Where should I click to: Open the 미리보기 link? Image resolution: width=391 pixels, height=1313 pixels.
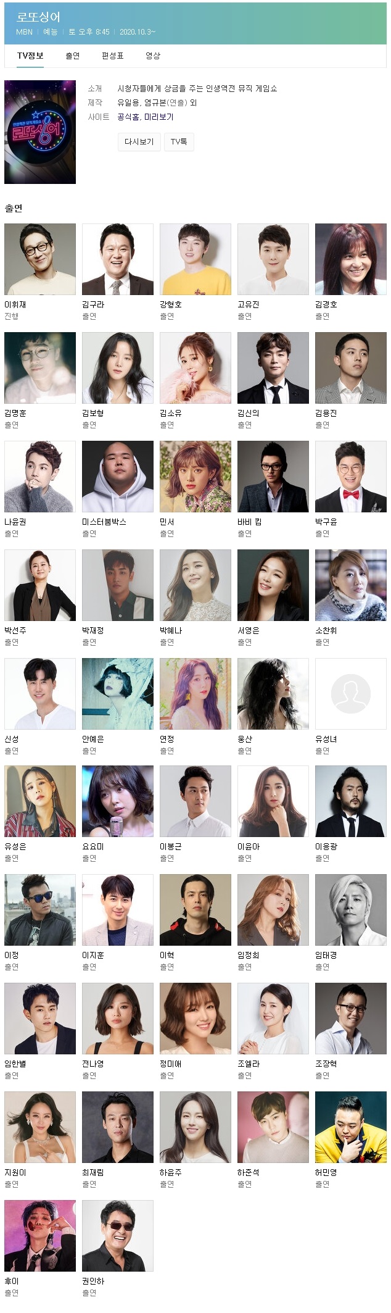158,117
